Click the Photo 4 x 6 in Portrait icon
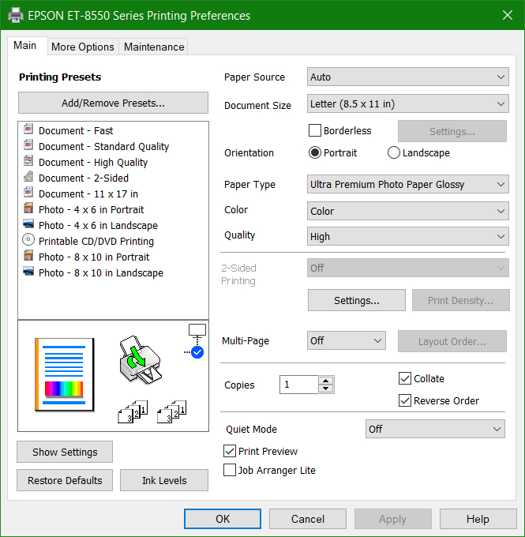The image size is (525, 537). click(x=28, y=208)
